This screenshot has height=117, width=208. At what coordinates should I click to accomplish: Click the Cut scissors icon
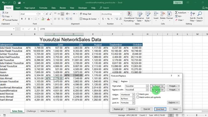[3, 13]
